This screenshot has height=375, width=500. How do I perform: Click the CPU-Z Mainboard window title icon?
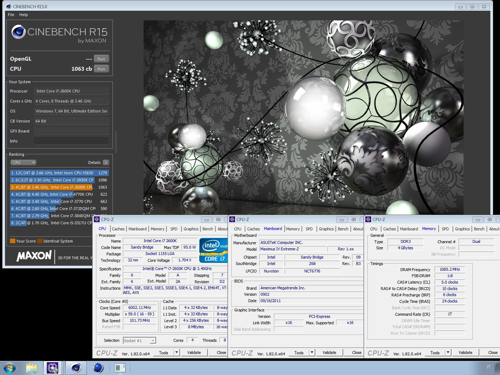tap(232, 220)
